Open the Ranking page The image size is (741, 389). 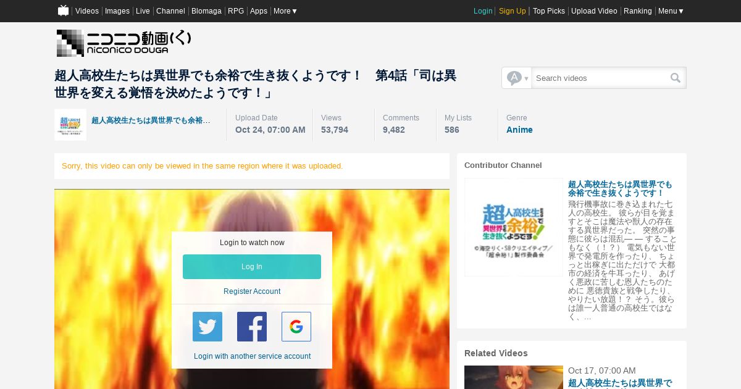[x=638, y=11]
